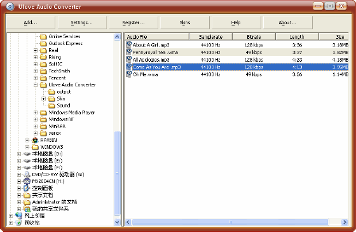Image resolution: width=356 pixels, height=232 pixels.
Task: Click the Register... button
Action: pyautogui.click(x=133, y=22)
